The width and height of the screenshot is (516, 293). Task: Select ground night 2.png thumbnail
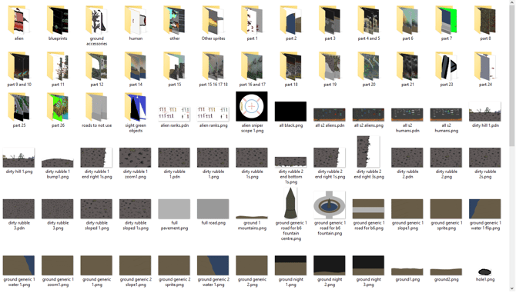point(330,265)
